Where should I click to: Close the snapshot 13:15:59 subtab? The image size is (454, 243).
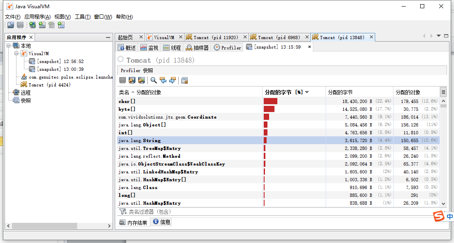310,47
